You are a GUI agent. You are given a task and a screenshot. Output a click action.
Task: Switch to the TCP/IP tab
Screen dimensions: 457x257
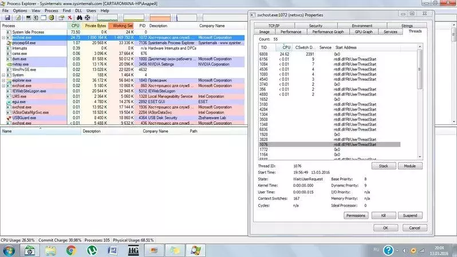(x=274, y=26)
